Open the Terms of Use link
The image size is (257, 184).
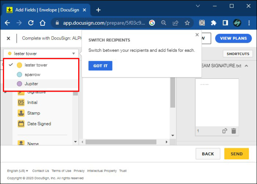(61, 171)
